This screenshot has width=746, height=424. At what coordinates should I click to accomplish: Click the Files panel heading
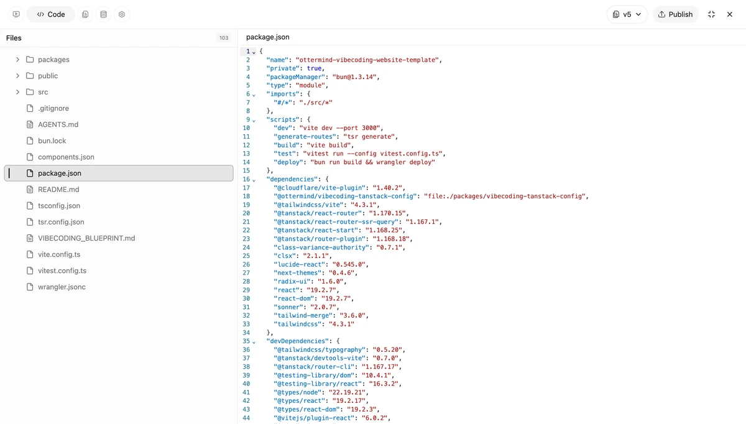click(x=14, y=38)
